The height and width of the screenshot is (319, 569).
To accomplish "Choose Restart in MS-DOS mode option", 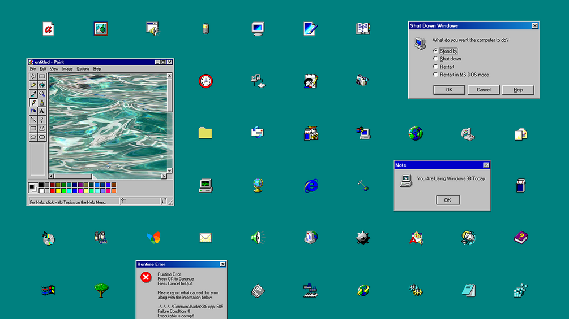I will 461,75.
